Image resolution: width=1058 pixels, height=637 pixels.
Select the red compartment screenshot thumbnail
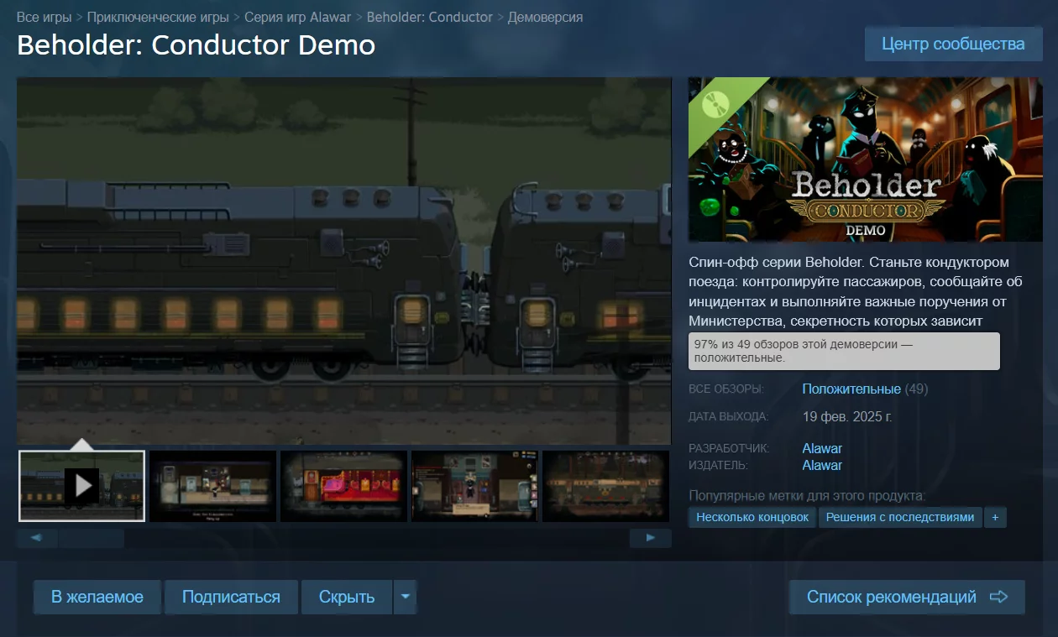(344, 486)
